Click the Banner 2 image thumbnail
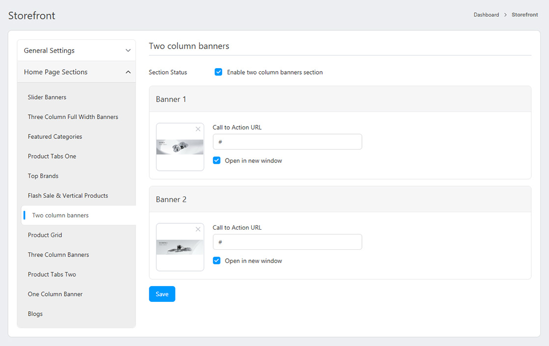The height and width of the screenshot is (346, 549). (x=180, y=247)
